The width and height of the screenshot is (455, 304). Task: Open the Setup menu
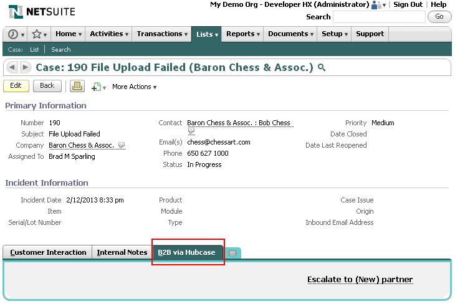point(334,34)
